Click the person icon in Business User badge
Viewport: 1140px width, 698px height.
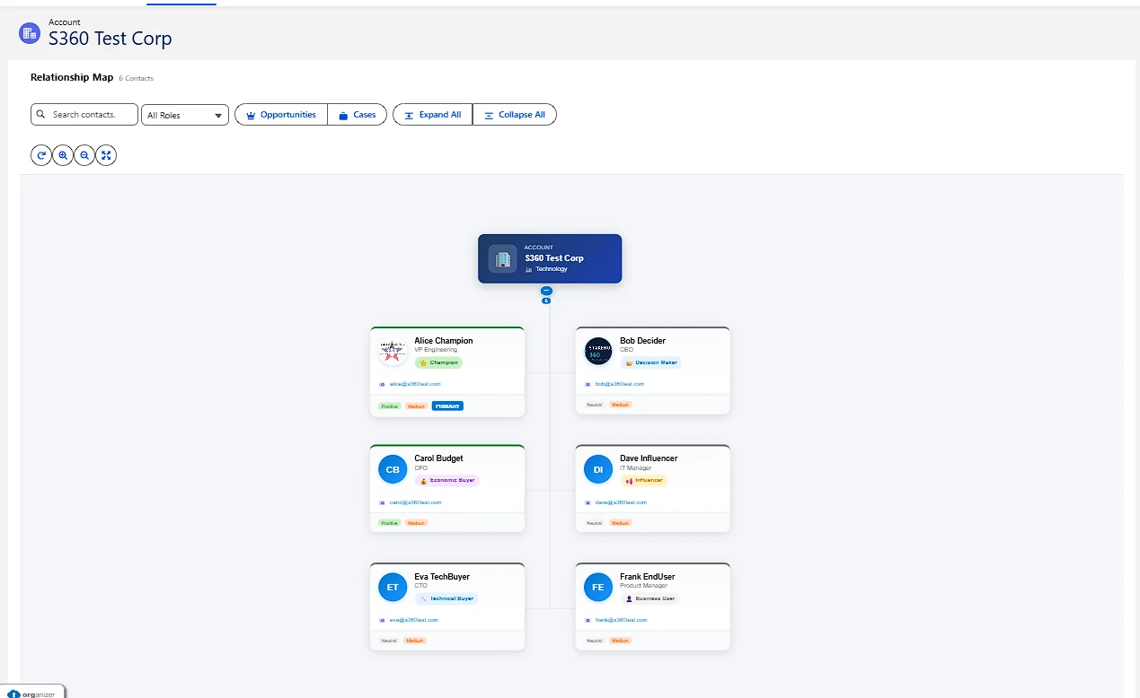[629, 598]
